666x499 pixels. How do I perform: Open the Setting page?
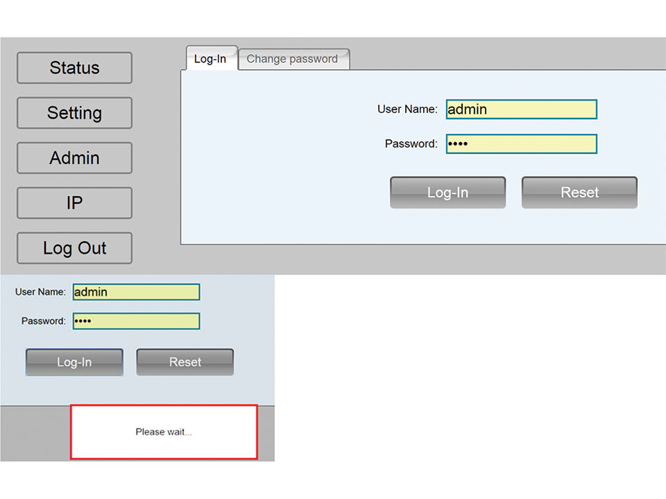[74, 113]
